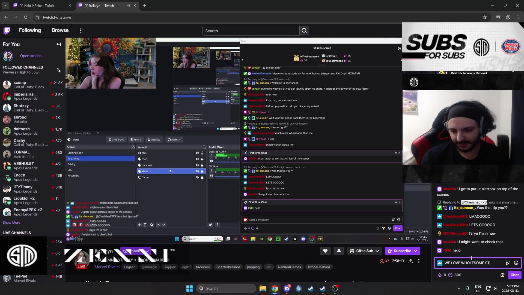524x295 pixels.
Task: Open the Subscribe dropdown button
Action: pyautogui.click(x=415, y=251)
